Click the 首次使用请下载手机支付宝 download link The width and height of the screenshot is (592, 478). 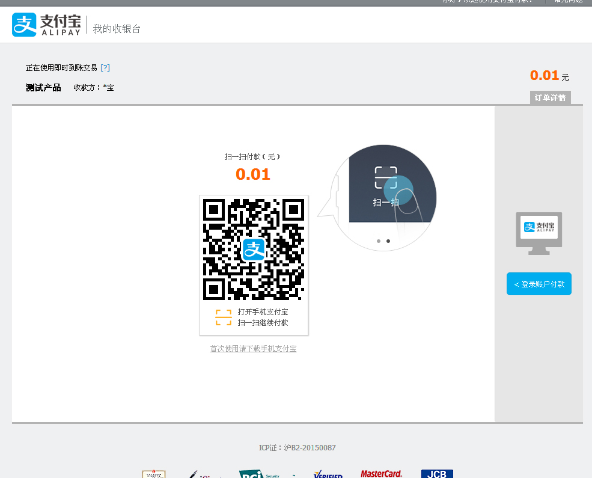point(253,349)
